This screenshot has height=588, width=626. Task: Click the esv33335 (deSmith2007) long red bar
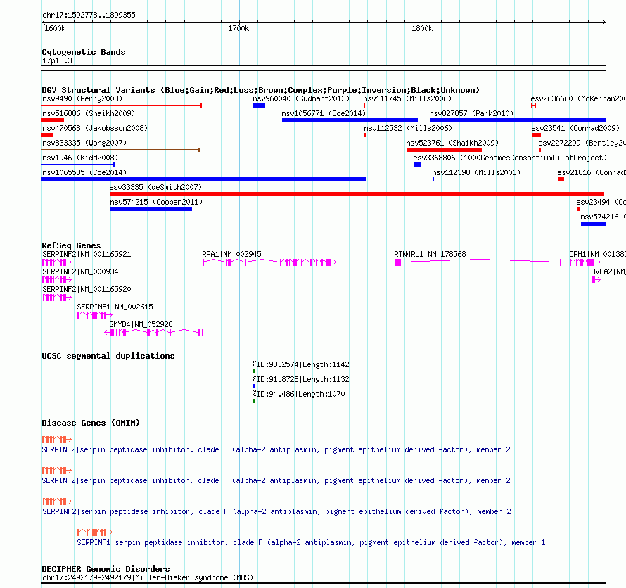pyautogui.click(x=357, y=194)
